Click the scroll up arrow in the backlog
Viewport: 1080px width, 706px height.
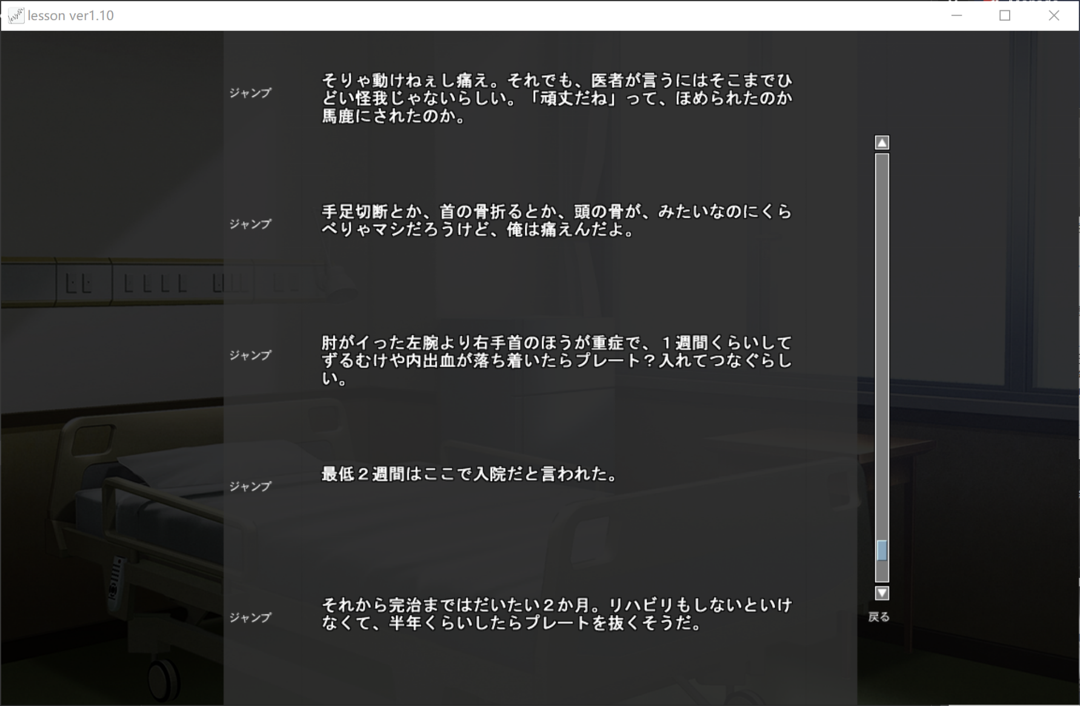(882, 143)
